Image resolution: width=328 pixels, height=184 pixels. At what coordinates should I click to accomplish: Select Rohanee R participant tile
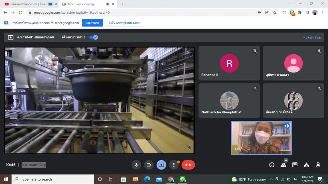pyautogui.click(x=229, y=63)
